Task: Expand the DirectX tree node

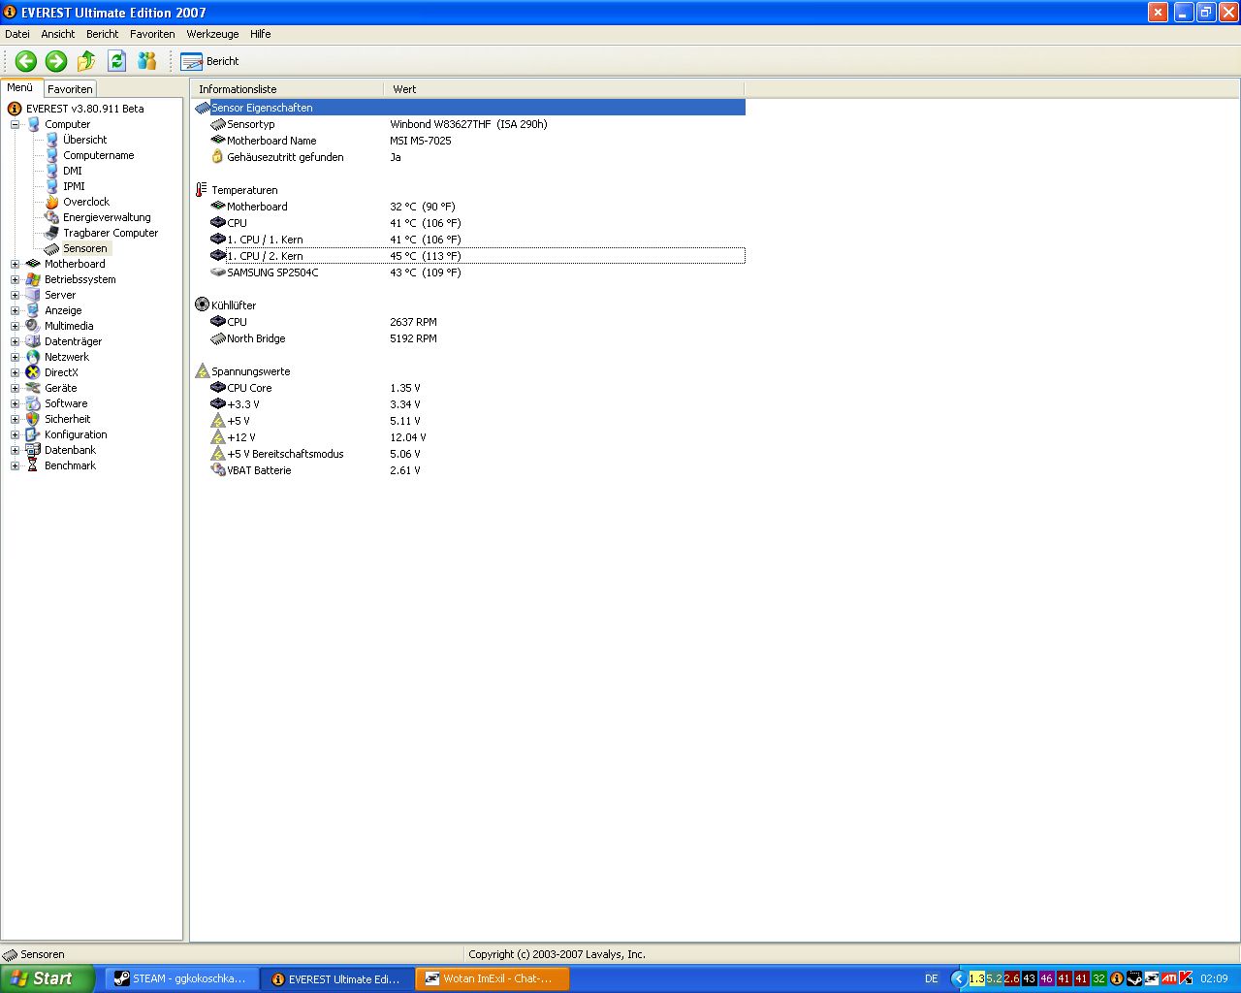Action: (15, 372)
